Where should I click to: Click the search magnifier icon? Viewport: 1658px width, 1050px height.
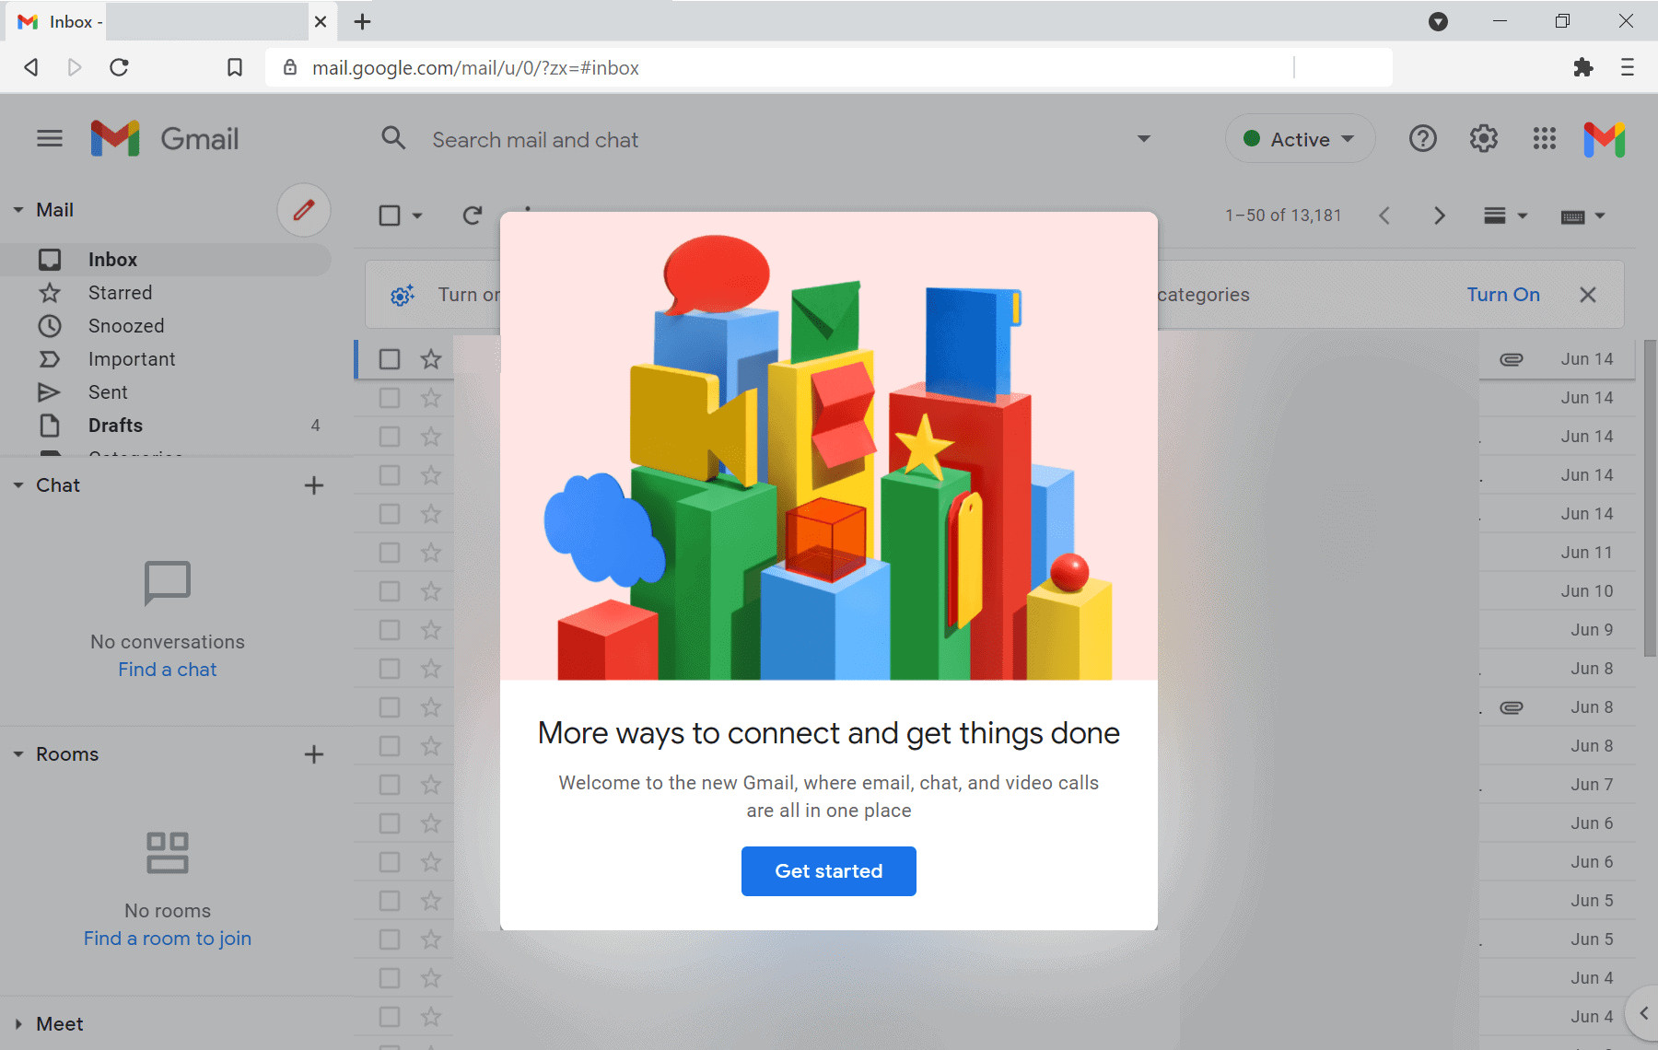pos(393,139)
